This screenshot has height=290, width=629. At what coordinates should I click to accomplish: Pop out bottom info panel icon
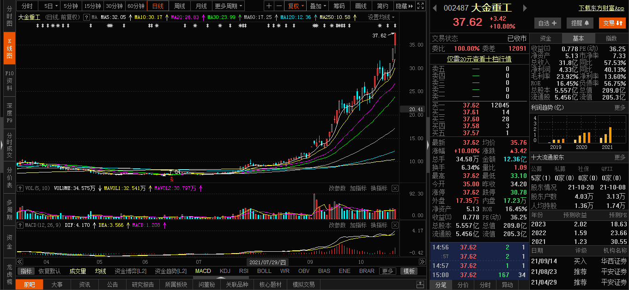[x=420, y=284]
